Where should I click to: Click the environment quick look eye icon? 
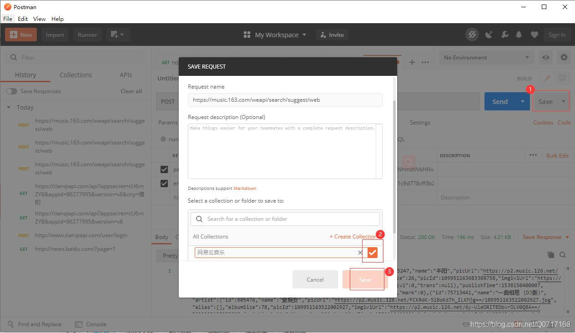[x=545, y=57]
